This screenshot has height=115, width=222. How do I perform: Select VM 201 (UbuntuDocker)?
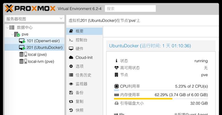pos(34,47)
